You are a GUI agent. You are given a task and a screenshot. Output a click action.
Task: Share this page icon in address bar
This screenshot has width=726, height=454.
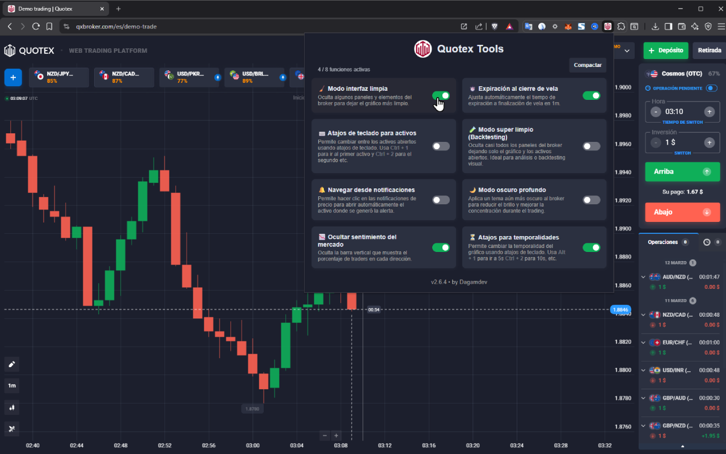point(479,26)
